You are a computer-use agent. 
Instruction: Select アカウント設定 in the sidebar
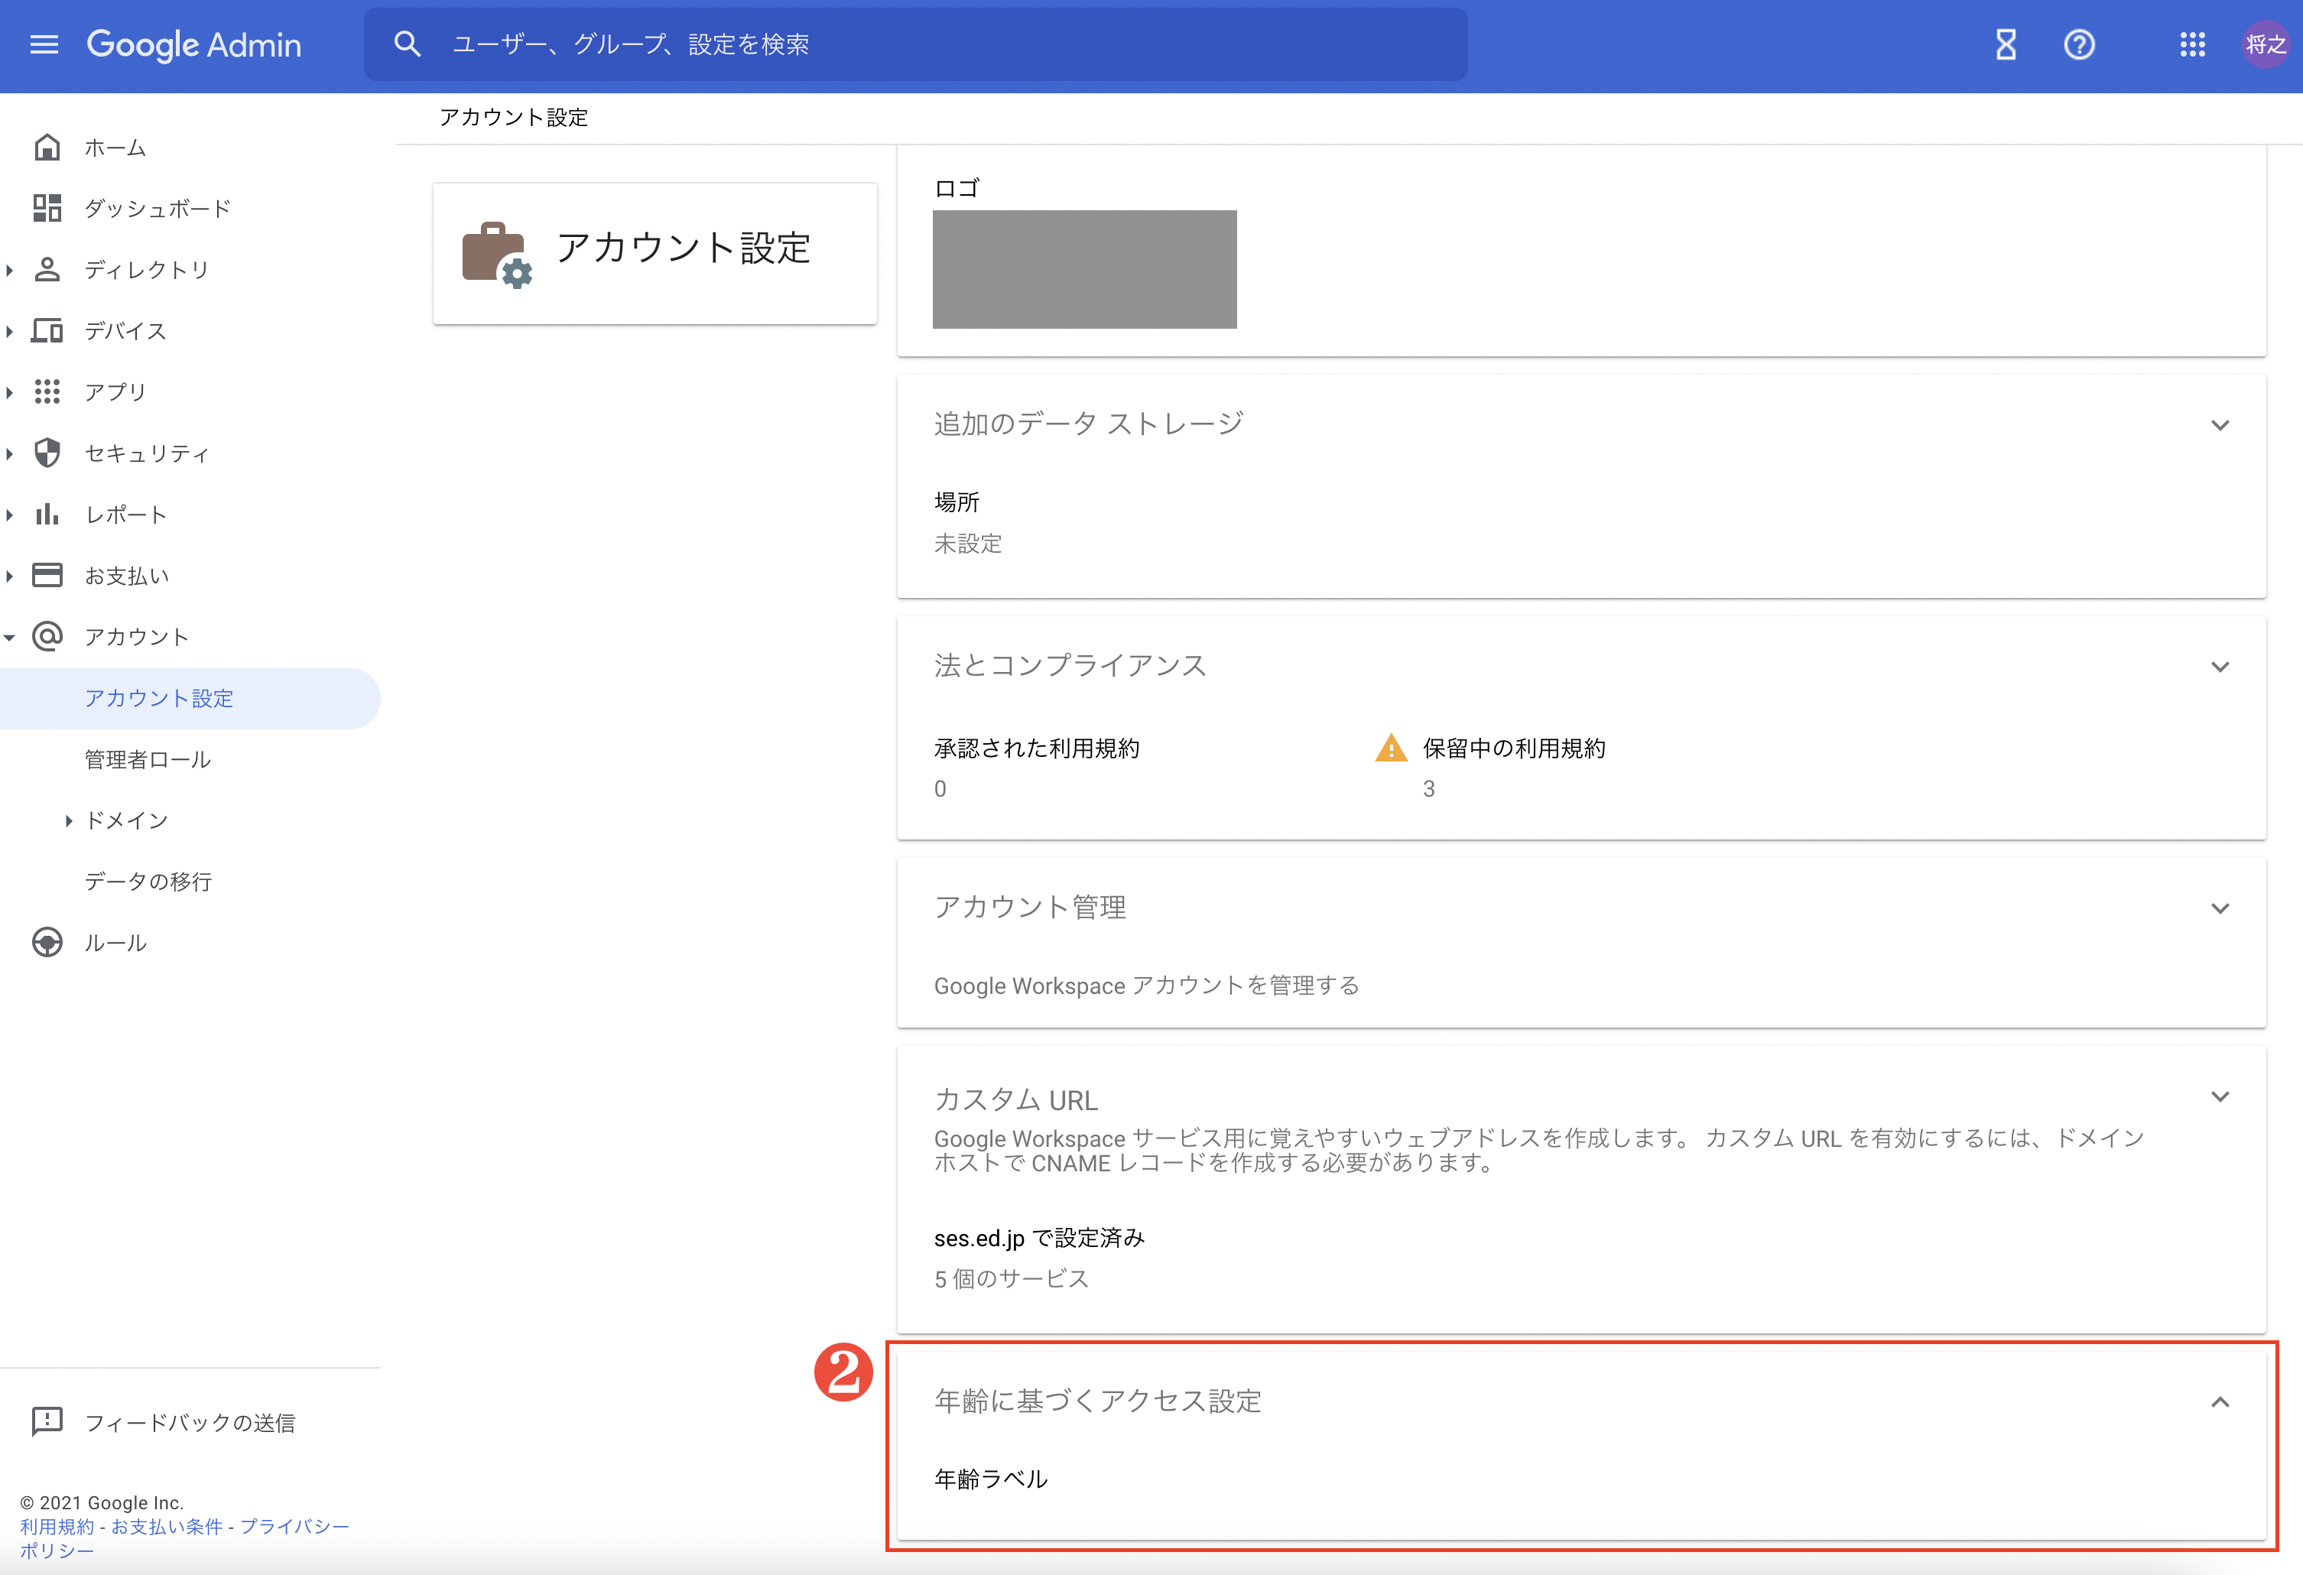pyautogui.click(x=158, y=698)
